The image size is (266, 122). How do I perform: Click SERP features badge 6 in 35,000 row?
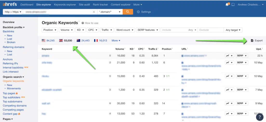(110, 103)
